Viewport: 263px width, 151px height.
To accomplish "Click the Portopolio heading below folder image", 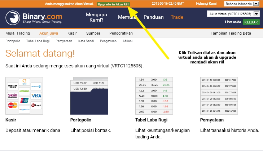I will 81,120.
